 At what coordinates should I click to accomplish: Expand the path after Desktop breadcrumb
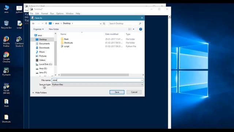click(72, 23)
